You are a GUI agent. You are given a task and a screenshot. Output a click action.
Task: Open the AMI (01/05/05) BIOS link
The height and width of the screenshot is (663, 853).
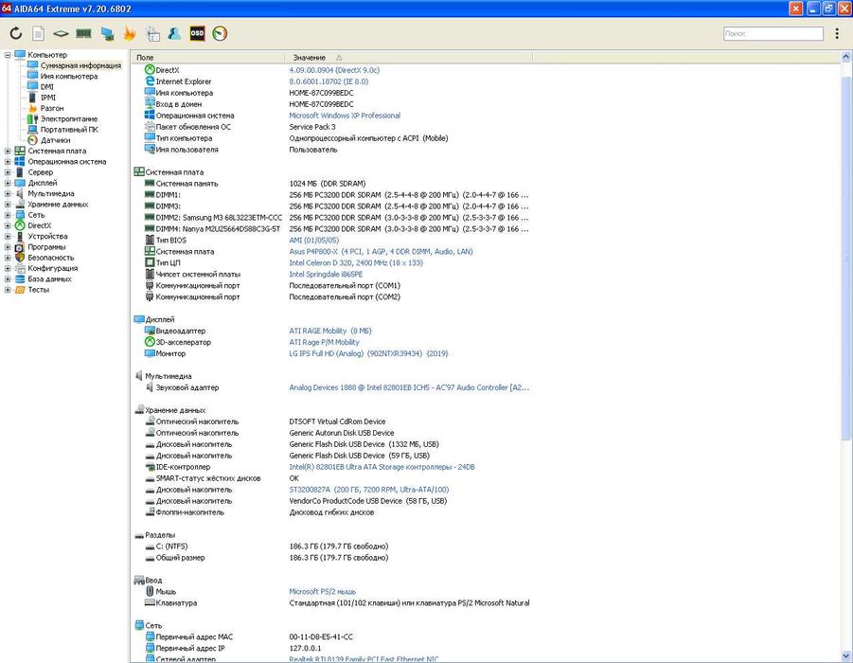pyautogui.click(x=314, y=240)
